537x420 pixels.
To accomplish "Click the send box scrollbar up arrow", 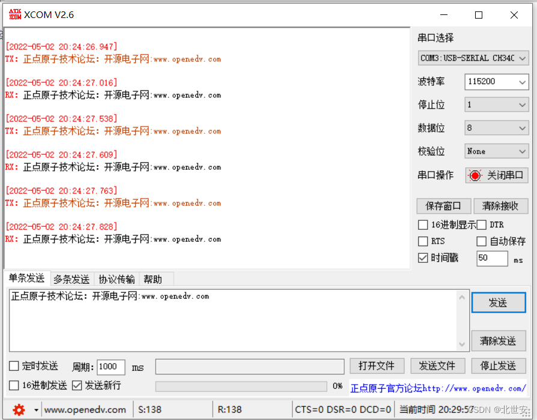I will 462,298.
